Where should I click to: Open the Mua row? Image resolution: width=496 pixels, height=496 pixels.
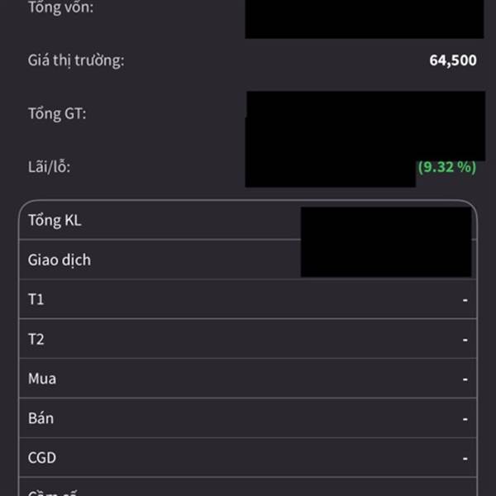point(248,379)
